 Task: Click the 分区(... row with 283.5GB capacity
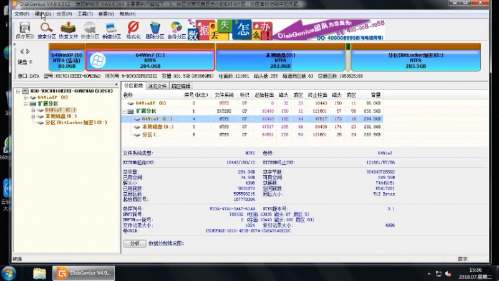[x=252, y=135]
